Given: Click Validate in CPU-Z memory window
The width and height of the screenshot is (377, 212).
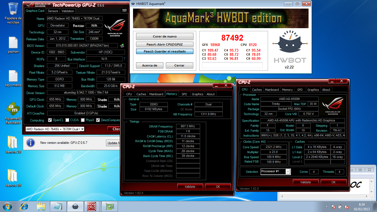Looking at the screenshot, I should pyautogui.click(x=190, y=187).
